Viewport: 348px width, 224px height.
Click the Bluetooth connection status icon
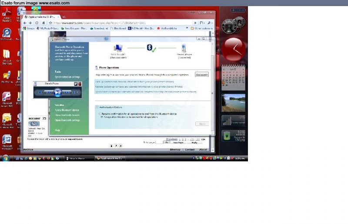(151, 48)
